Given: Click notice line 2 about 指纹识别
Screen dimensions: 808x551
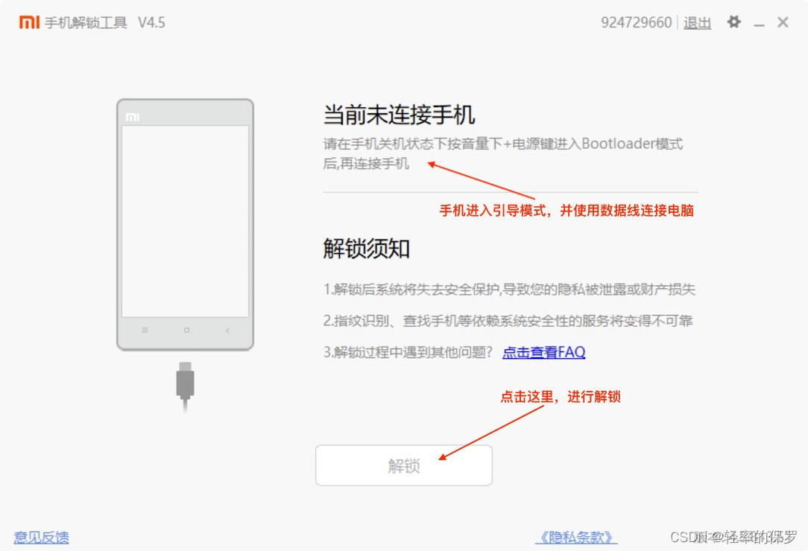Looking at the screenshot, I should tap(508, 321).
